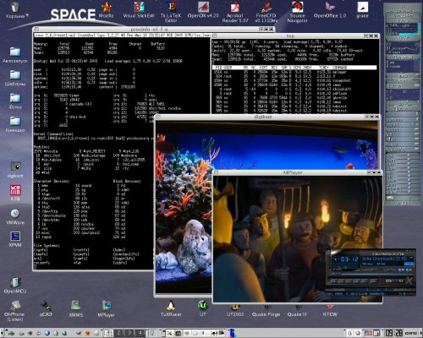Screen dimensions: 423x338
Task: Switch to virtual desktop 4 in pager
Action: coord(140,333)
